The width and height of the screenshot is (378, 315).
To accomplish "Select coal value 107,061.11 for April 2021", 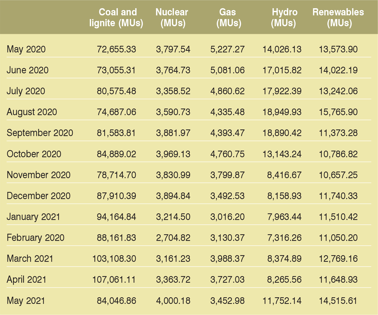I will (x=114, y=280).
